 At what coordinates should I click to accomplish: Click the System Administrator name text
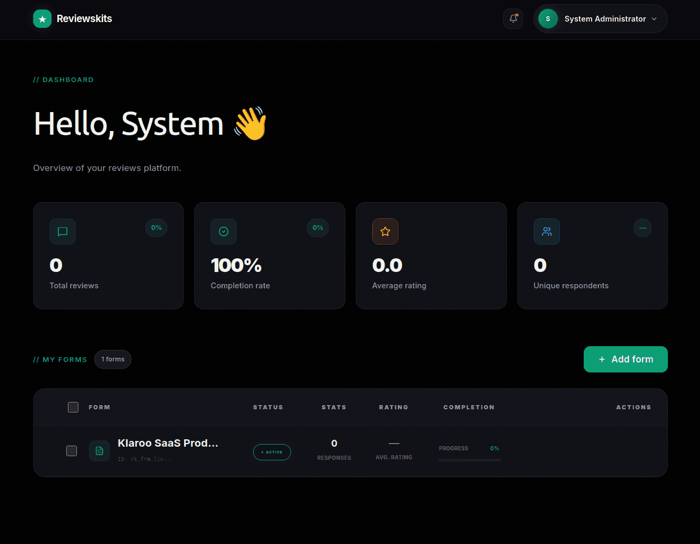point(605,19)
